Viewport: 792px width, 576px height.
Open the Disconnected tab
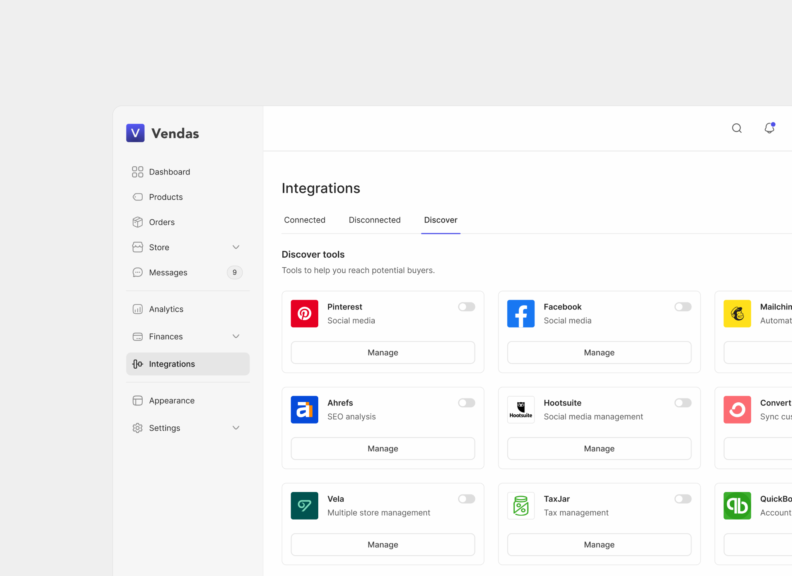374,220
